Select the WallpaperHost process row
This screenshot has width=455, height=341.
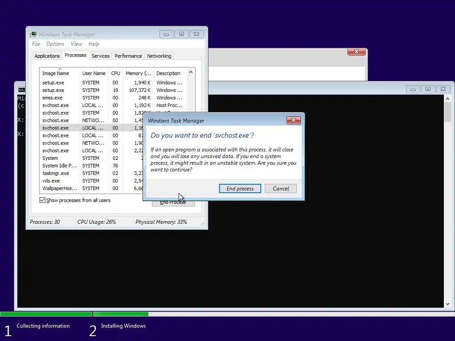[x=92, y=188]
